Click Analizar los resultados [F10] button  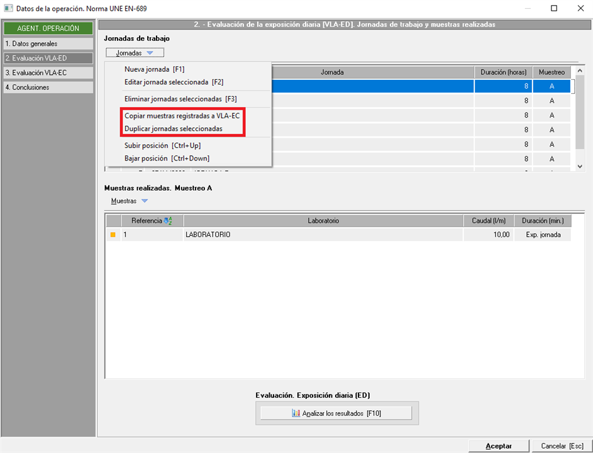(x=336, y=413)
